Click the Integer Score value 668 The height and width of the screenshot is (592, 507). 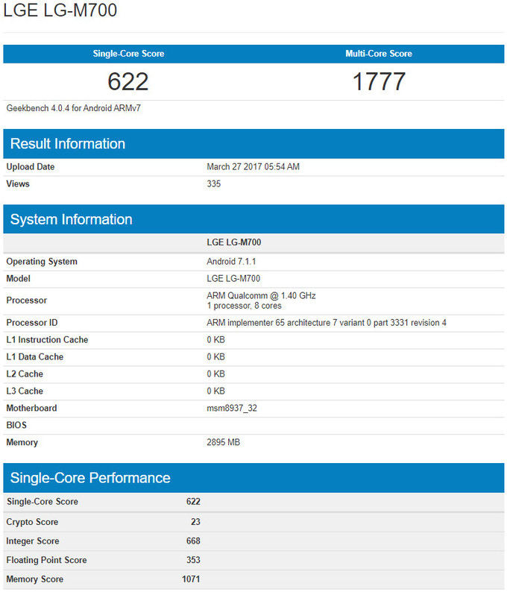[x=193, y=541]
